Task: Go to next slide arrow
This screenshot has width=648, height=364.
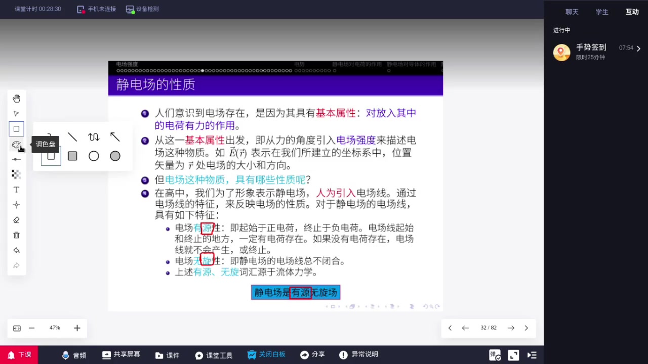Action: point(511,328)
